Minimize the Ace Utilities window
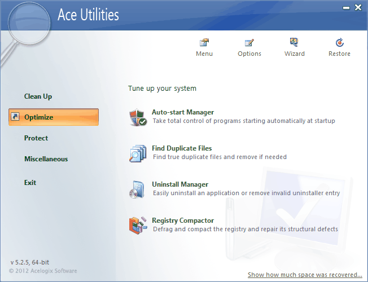This screenshot has height=282, width=368. pos(345,8)
